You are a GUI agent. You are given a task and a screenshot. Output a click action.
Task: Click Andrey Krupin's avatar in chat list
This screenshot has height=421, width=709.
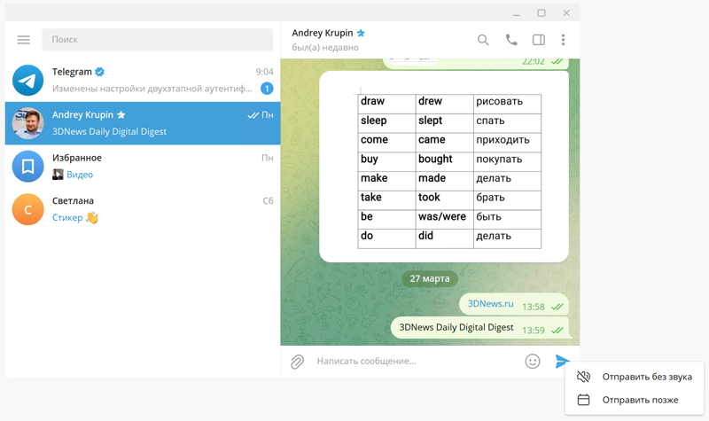pos(28,123)
